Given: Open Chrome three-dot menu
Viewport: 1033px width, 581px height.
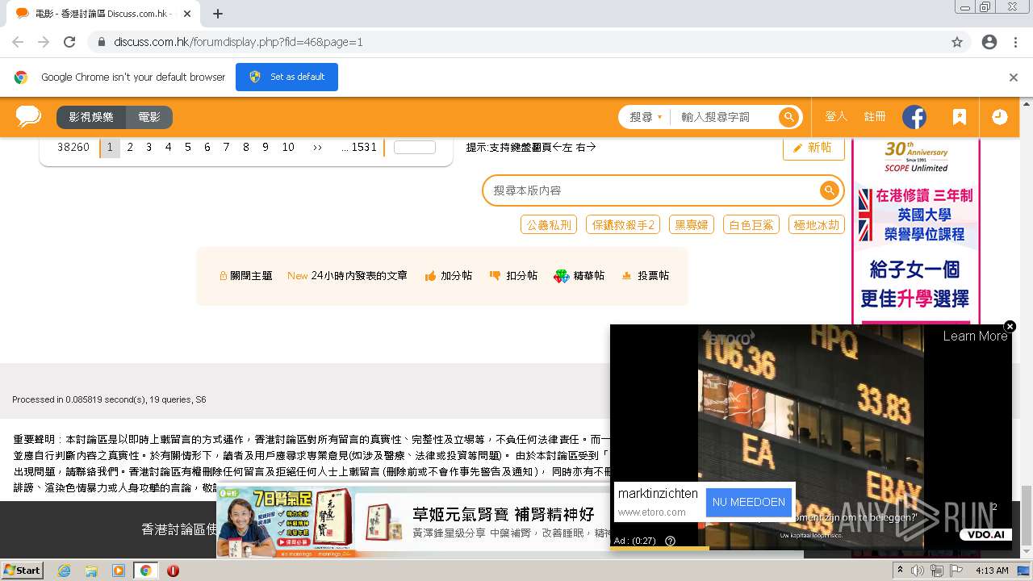Looking at the screenshot, I should click(x=1015, y=42).
